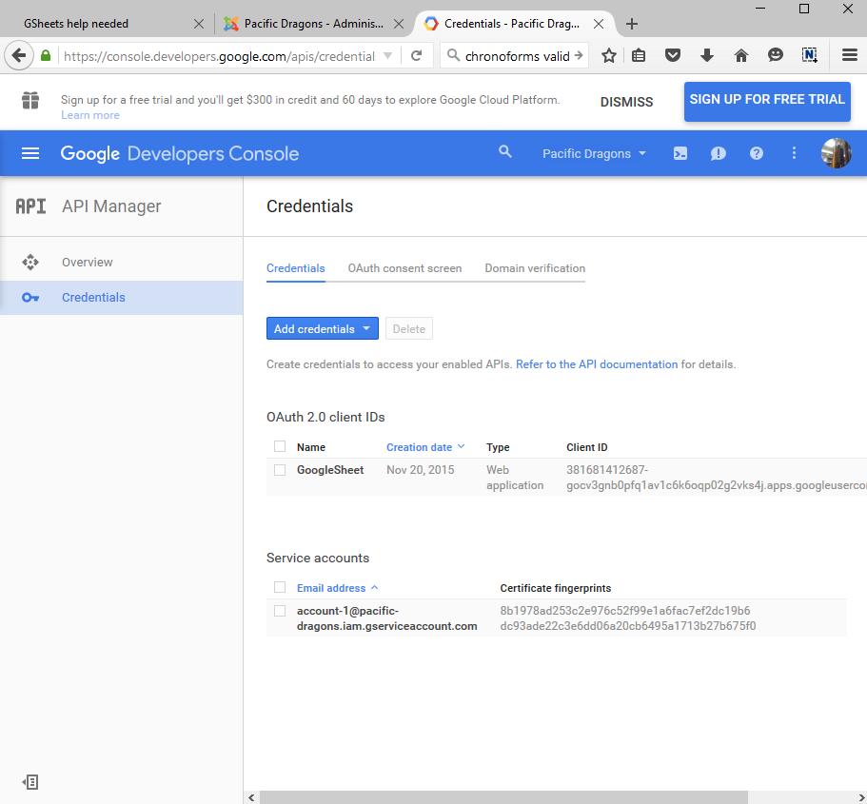Close the GSheets help needed tab
The width and height of the screenshot is (867, 804).
199,24
